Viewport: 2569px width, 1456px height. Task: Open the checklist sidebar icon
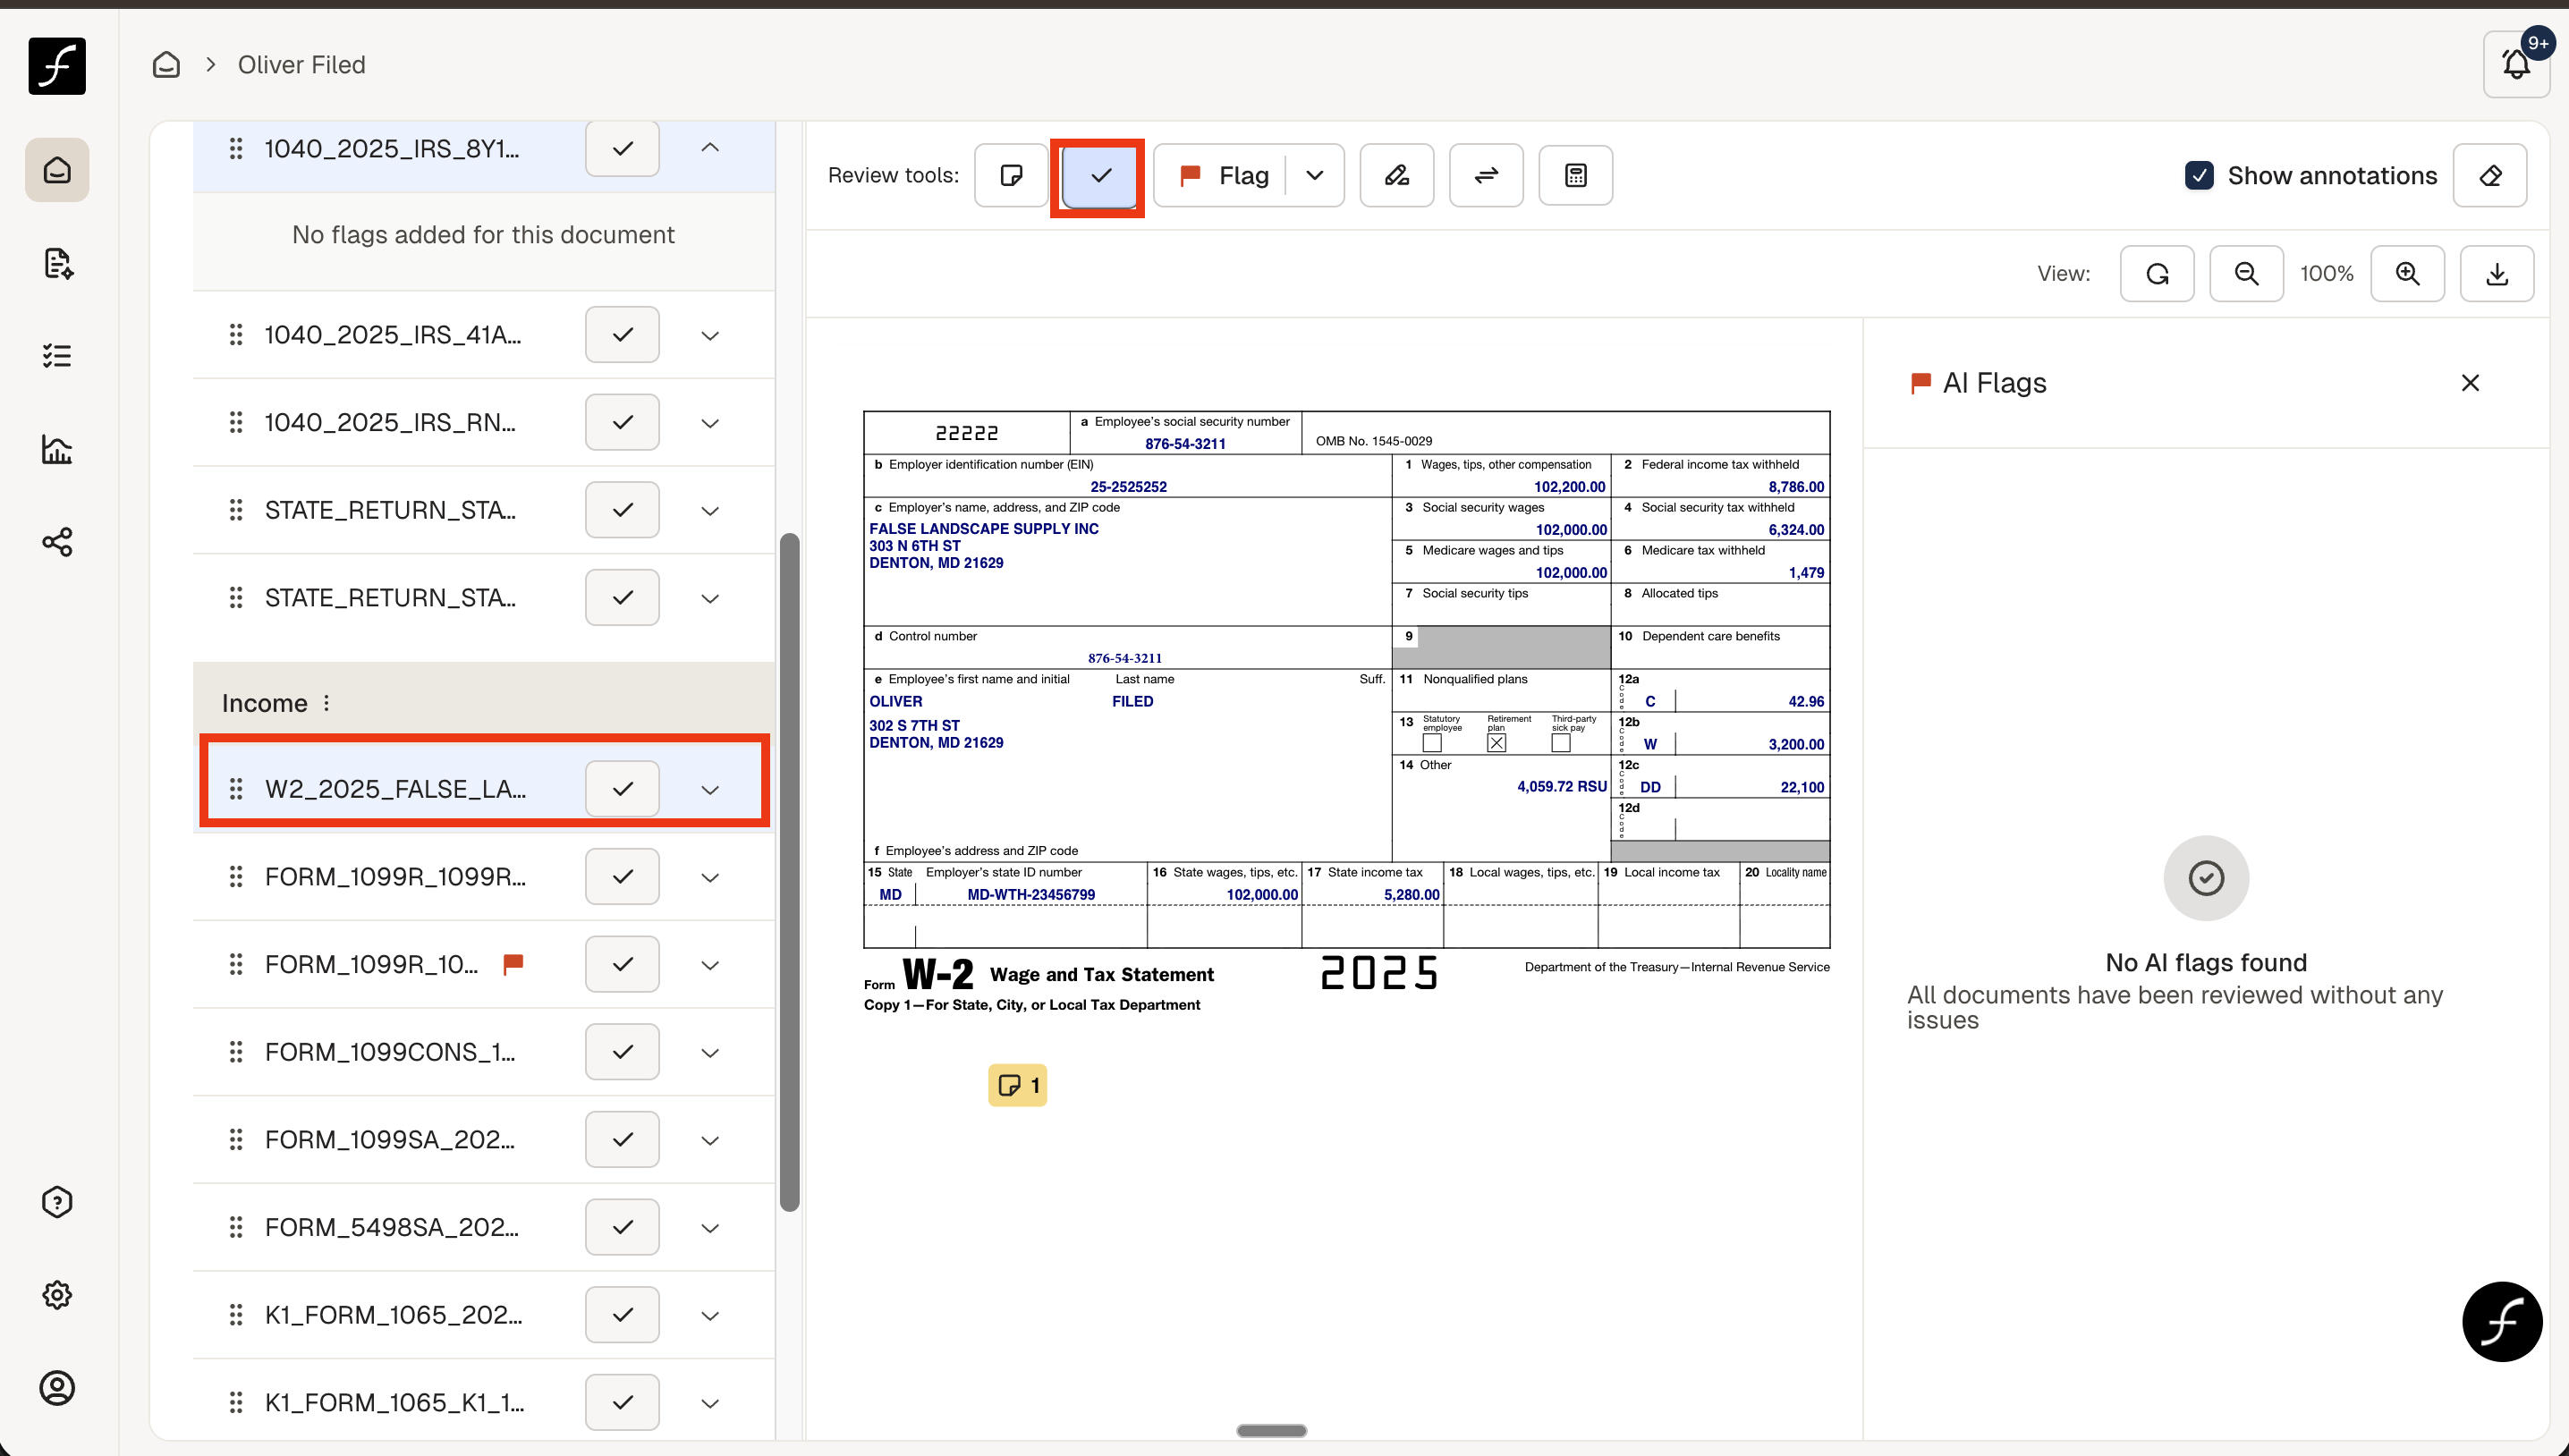[57, 356]
